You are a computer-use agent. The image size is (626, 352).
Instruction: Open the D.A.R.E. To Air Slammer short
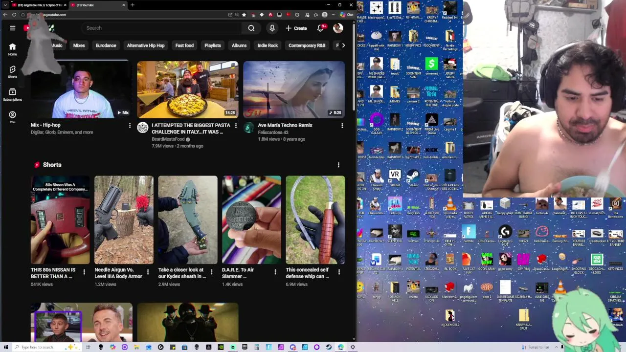[251, 220]
